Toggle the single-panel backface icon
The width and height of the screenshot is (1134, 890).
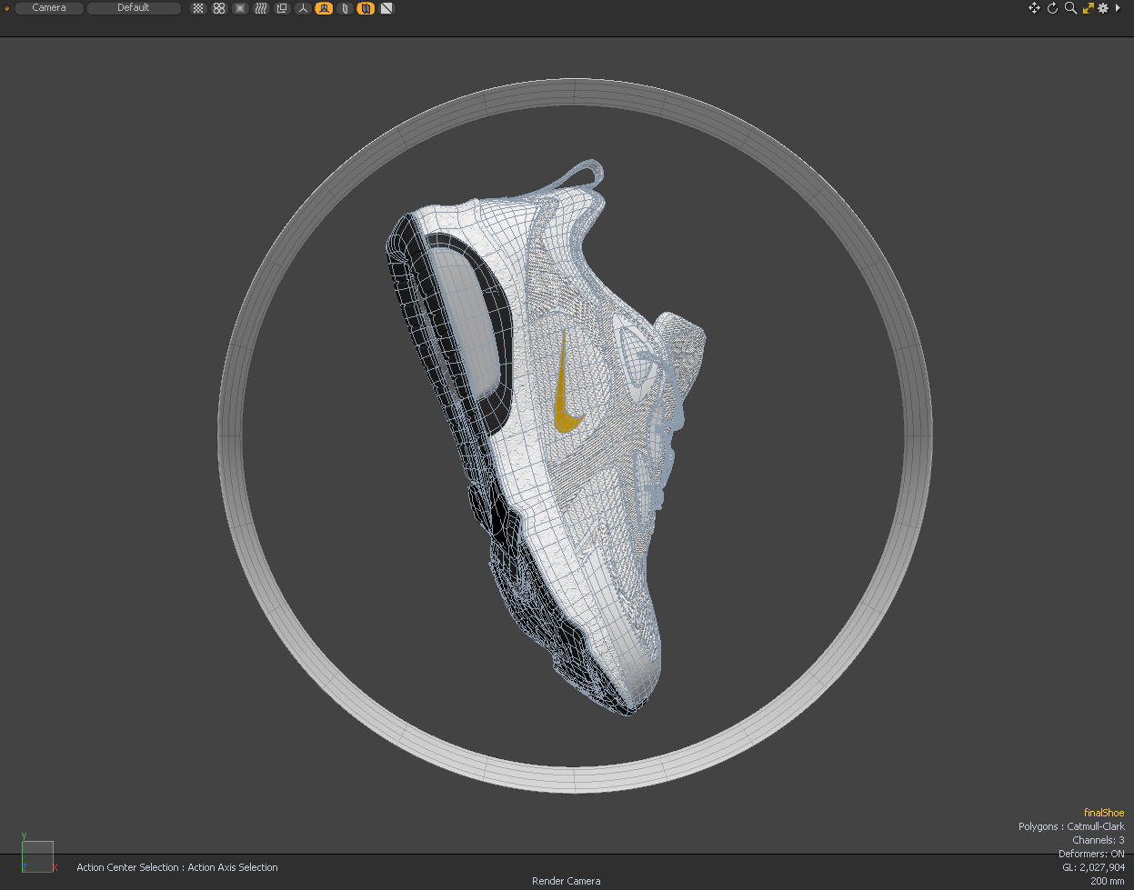[x=345, y=8]
